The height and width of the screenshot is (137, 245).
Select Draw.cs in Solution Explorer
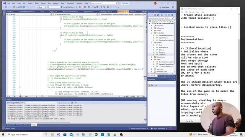(161, 50)
